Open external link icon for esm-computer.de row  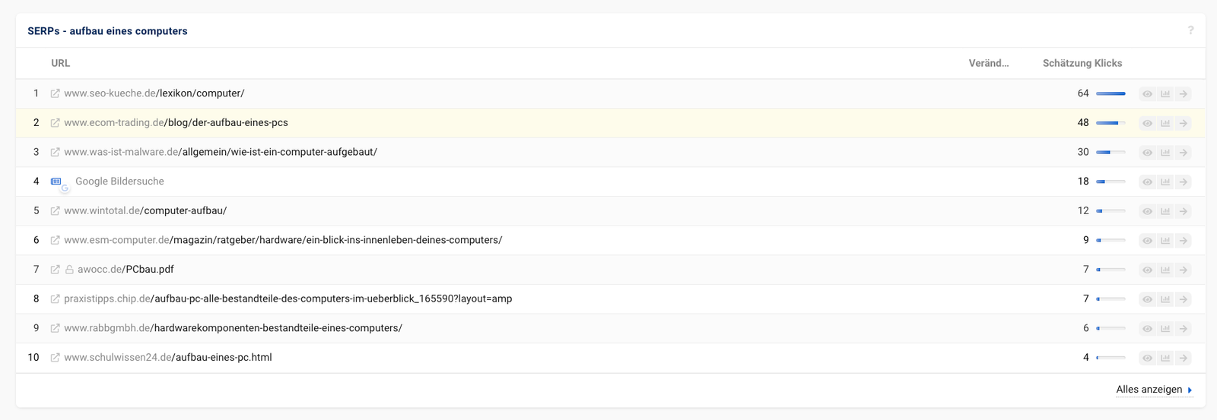pos(55,240)
